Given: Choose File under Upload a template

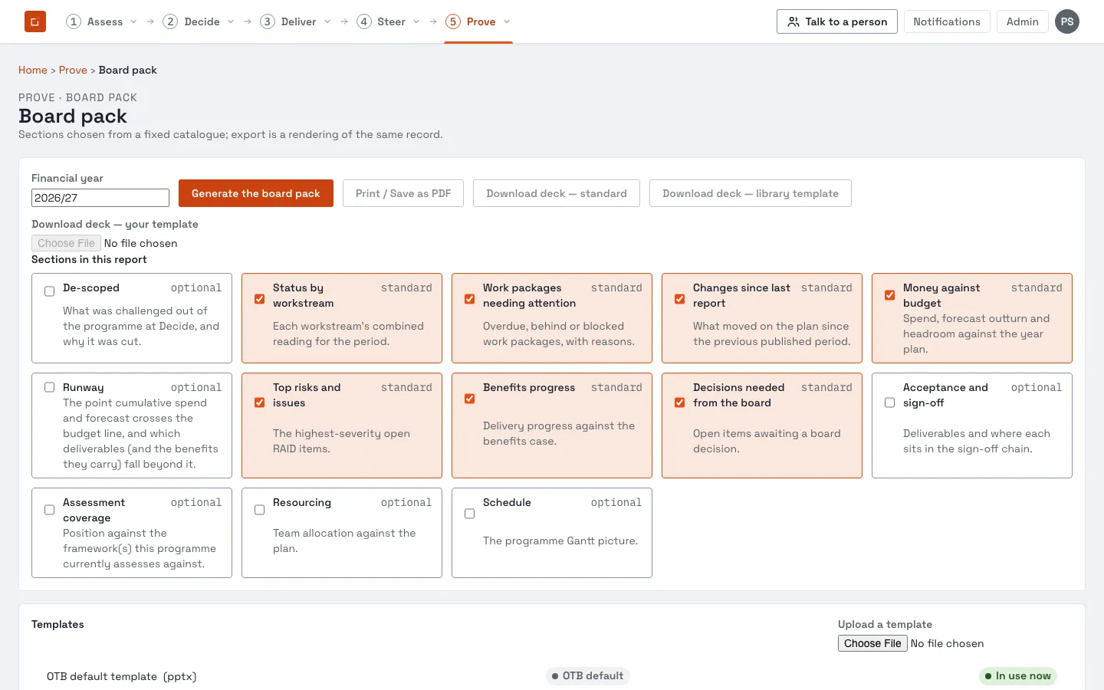Looking at the screenshot, I should [x=872, y=643].
